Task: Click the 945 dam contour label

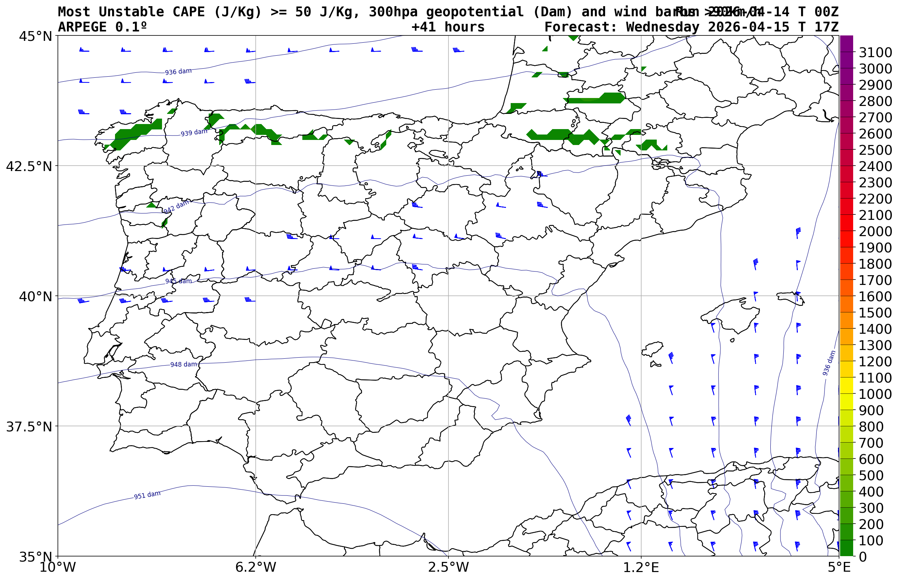Action: (178, 281)
